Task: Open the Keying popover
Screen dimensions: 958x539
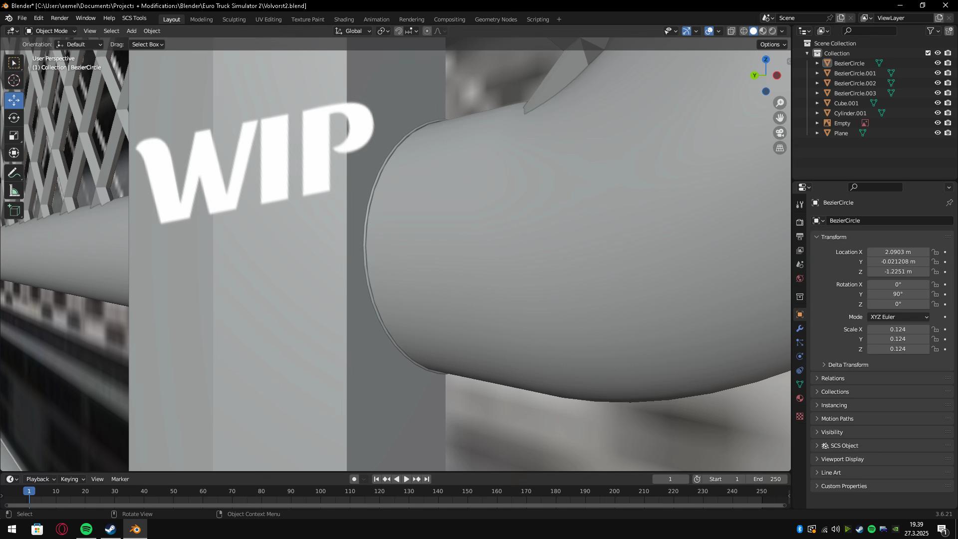Action: (x=72, y=479)
